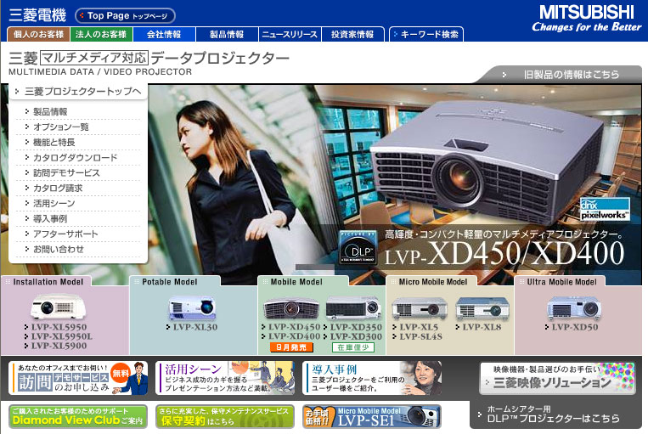This screenshot has height=434, width=648.
Task: Click the DLP logo badge on banner
Action: [358, 245]
